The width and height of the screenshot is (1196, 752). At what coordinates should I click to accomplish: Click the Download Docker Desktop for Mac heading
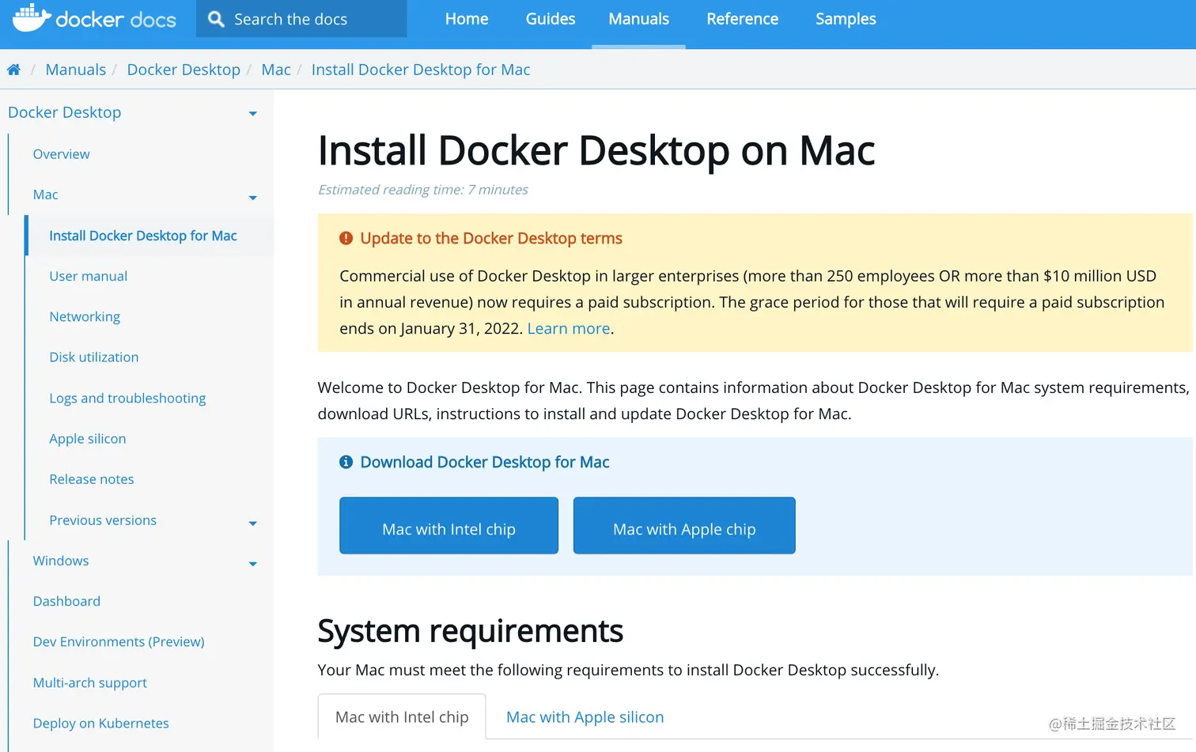[485, 462]
